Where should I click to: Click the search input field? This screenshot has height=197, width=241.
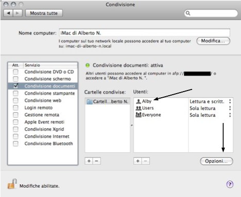click(x=211, y=13)
